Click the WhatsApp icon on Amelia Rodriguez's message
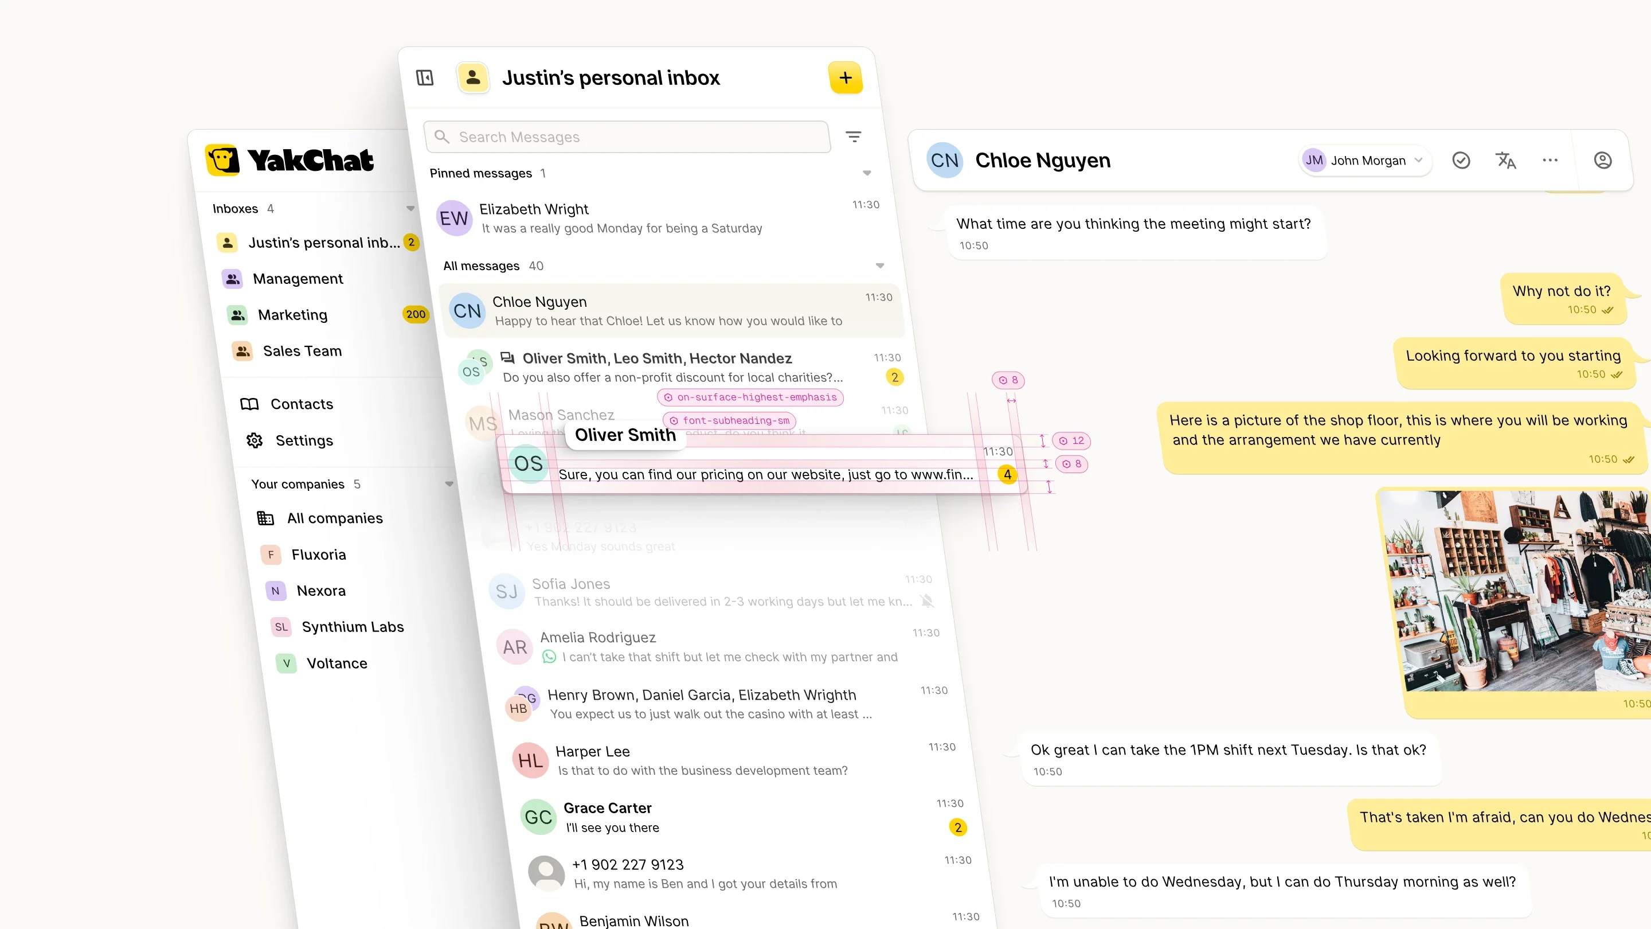This screenshot has width=1651, height=929. 550,657
